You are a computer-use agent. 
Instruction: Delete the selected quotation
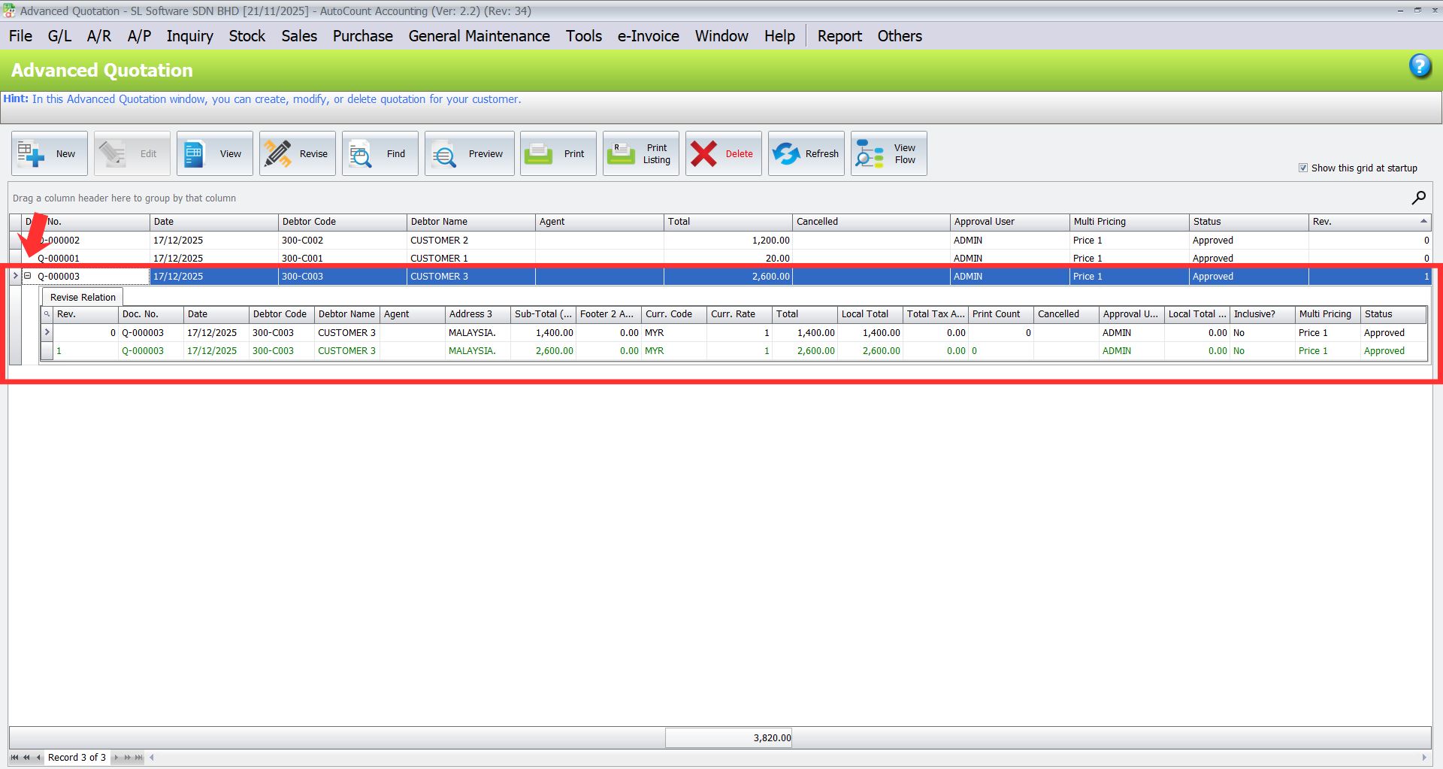click(x=723, y=153)
